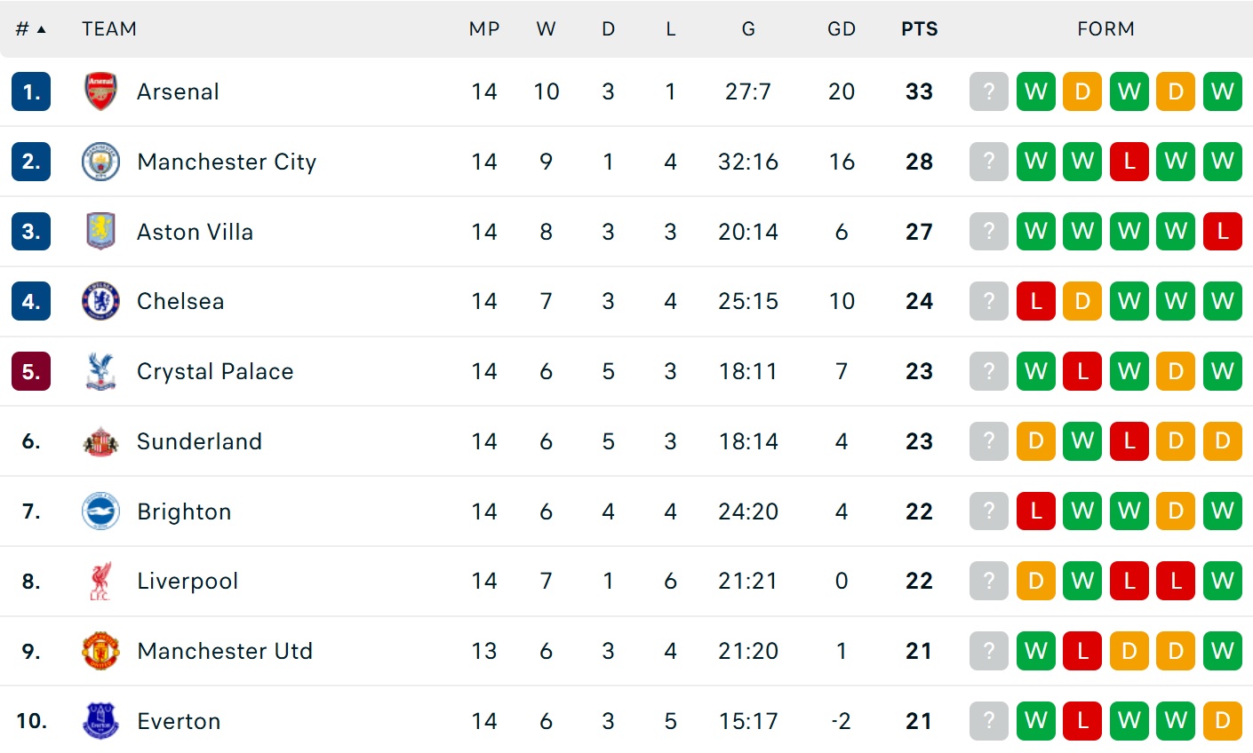Click the Chelsea club crest icon
The height and width of the screenshot is (753, 1253).
click(100, 301)
